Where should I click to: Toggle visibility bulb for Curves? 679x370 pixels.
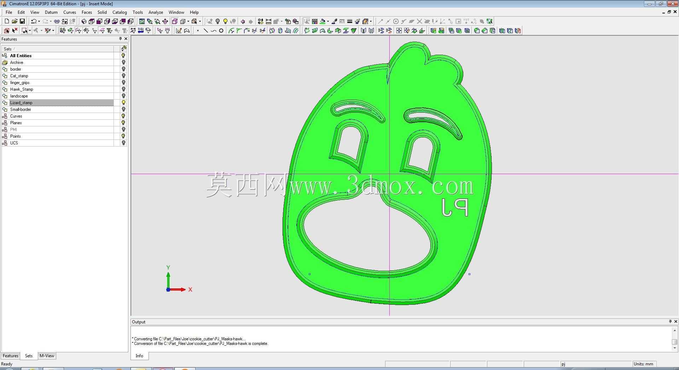pos(123,116)
